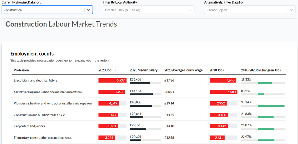Sort by the 2018 Jobs column header
Screen dimensions: 298x144
[217, 70]
